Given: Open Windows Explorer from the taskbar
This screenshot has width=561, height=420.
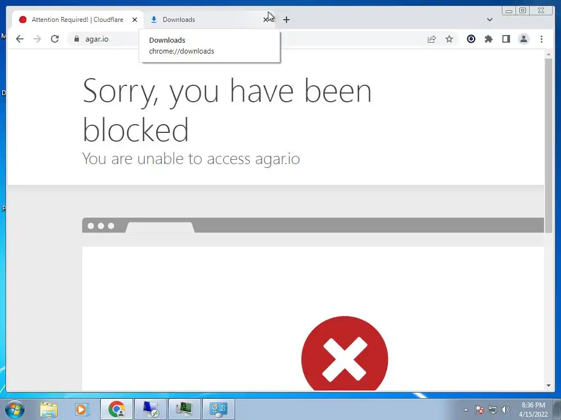Looking at the screenshot, I should [x=49, y=409].
